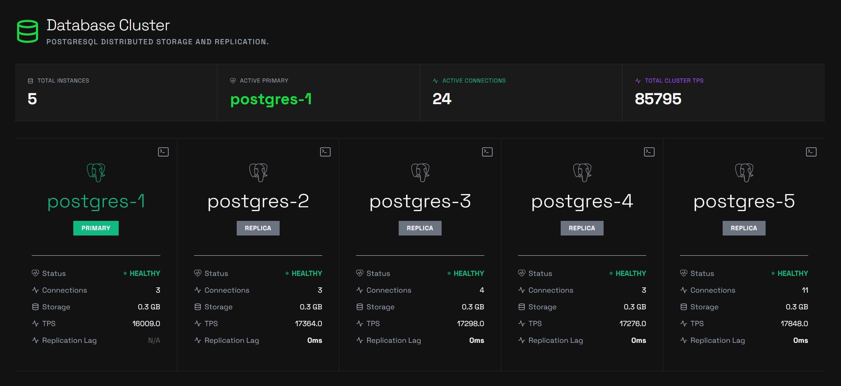Screen dimensions: 841x386
Task: Click the postgres-1 Storage icon
Action: tap(35, 307)
